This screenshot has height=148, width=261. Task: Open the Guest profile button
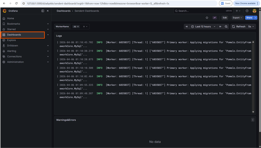pos(226,3)
